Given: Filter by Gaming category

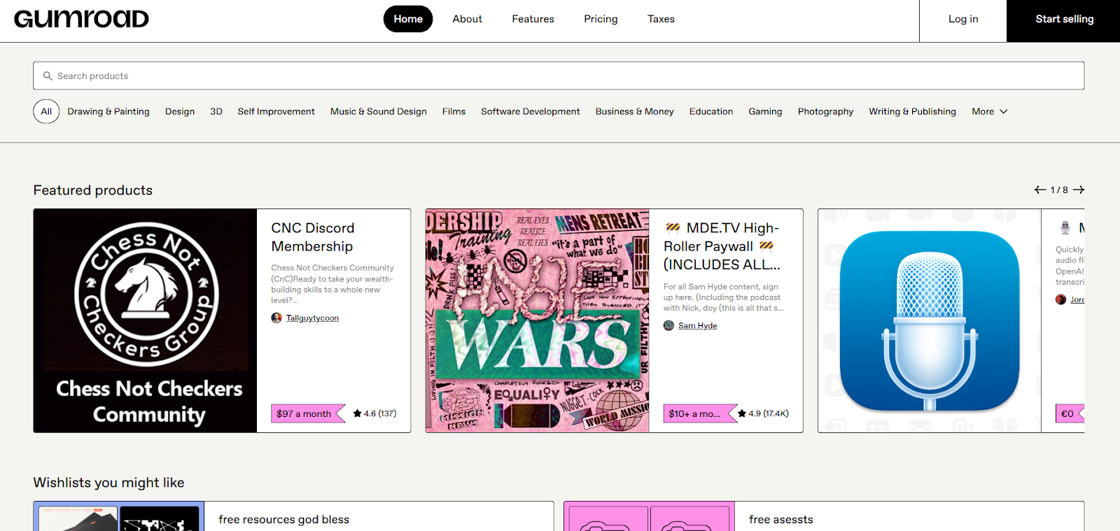Looking at the screenshot, I should (x=765, y=111).
